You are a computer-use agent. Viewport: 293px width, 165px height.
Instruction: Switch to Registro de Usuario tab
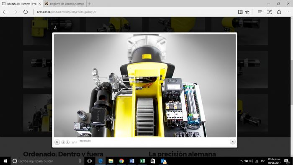pos(64,4)
